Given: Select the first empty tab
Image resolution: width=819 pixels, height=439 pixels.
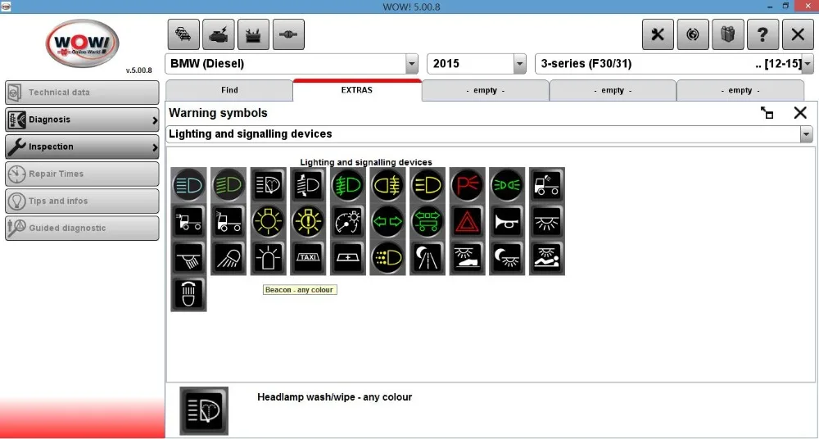Looking at the screenshot, I should pos(485,90).
